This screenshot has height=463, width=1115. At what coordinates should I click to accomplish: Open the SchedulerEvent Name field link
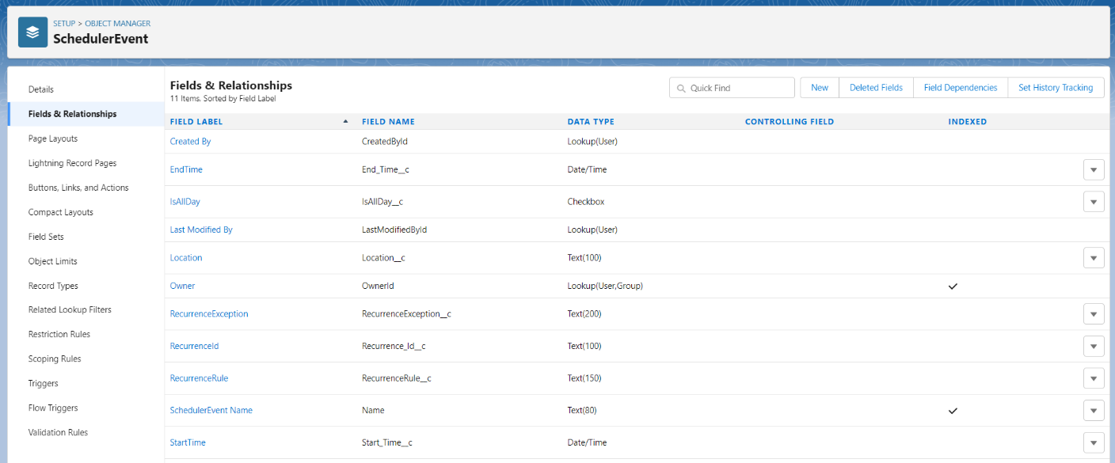pyautogui.click(x=211, y=411)
